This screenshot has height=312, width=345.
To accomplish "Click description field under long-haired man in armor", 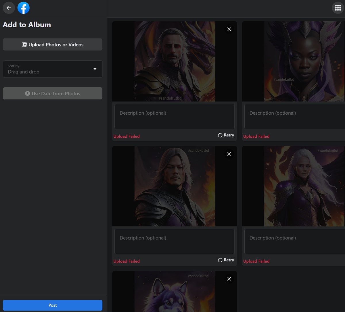I will (175, 241).
